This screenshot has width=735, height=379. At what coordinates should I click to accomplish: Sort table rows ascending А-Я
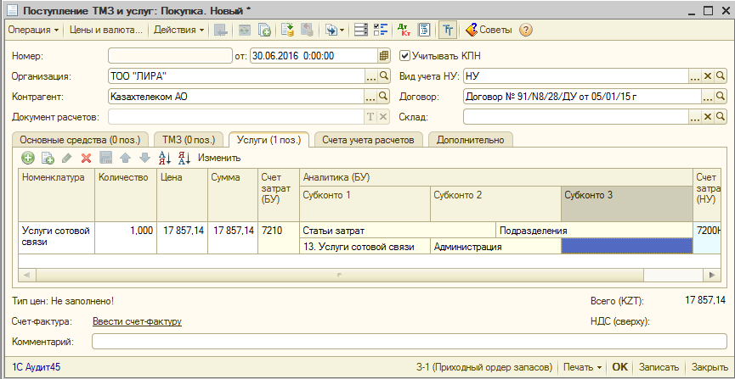click(165, 158)
